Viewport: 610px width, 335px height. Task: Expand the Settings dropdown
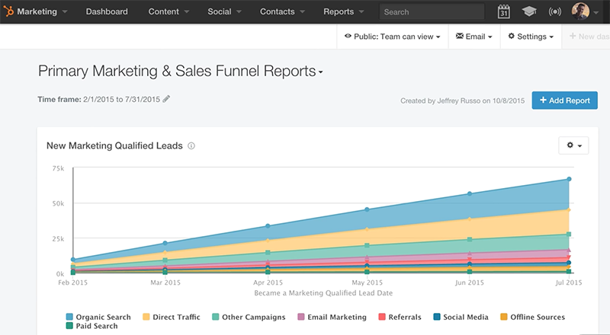530,36
